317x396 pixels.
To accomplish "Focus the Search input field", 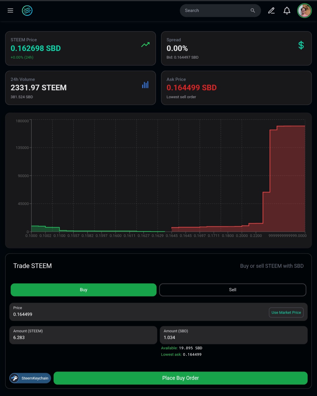I will [x=216, y=11].
